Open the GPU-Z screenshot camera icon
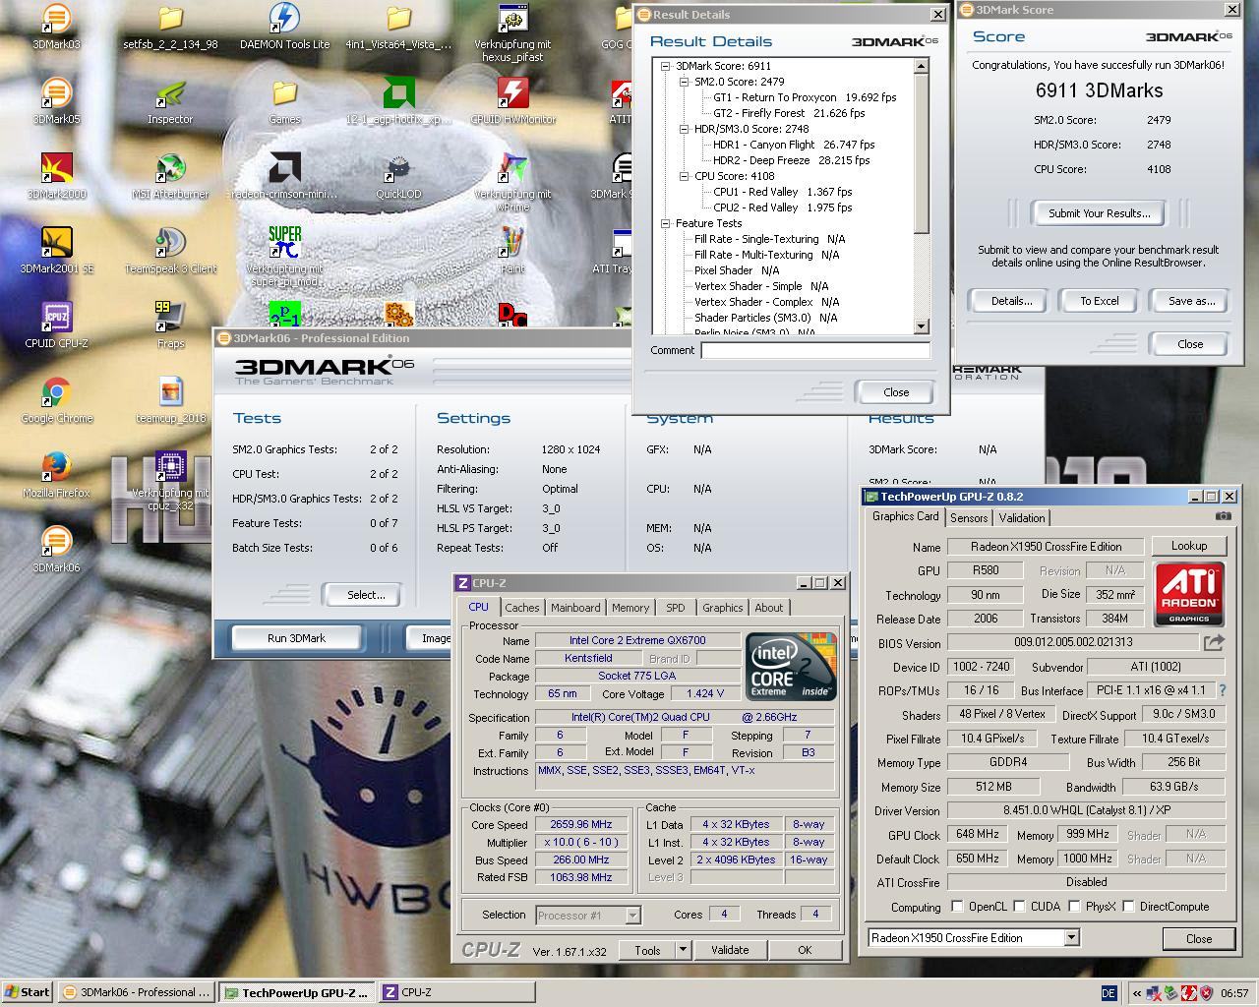This screenshot has width=1259, height=1007. (1223, 516)
